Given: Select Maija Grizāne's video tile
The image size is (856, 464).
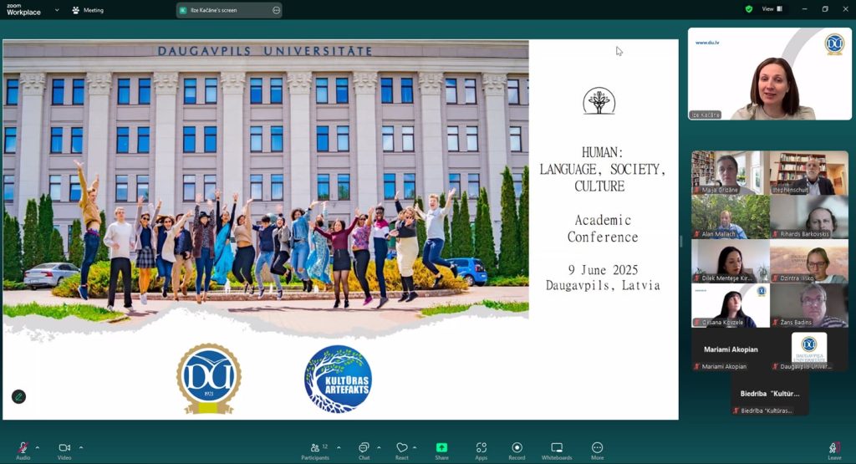Looking at the screenshot, I should (731, 172).
